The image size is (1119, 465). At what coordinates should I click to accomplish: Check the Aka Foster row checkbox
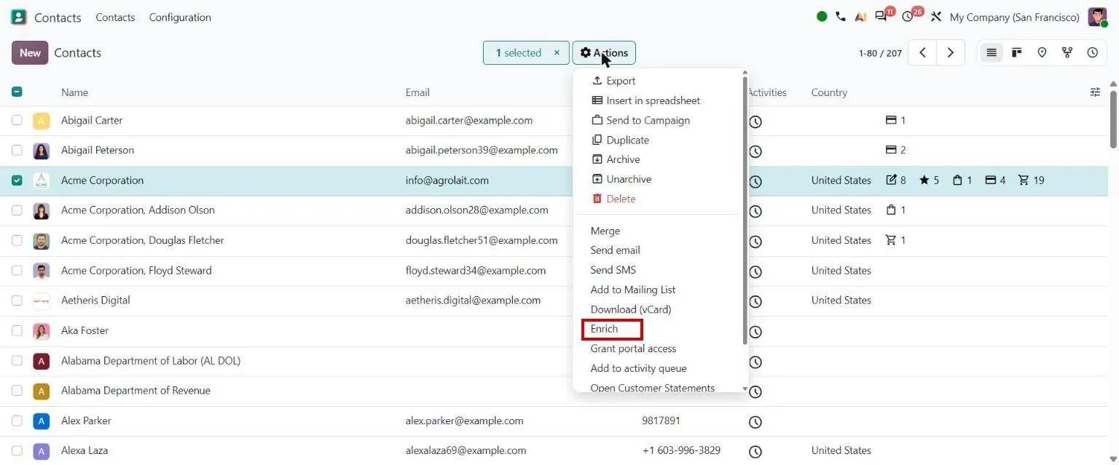17,330
